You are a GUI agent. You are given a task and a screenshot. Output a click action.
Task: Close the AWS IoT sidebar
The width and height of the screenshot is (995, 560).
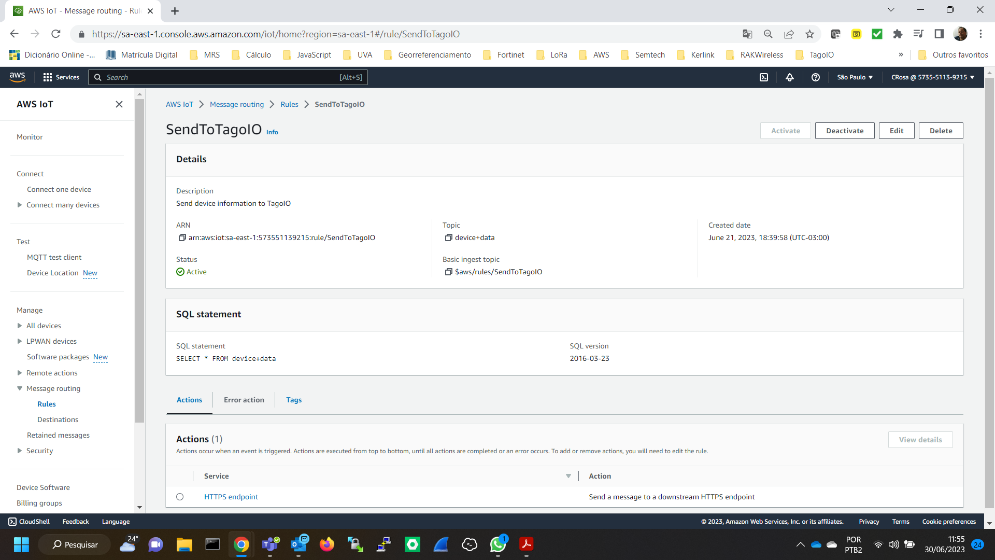pyautogui.click(x=119, y=104)
